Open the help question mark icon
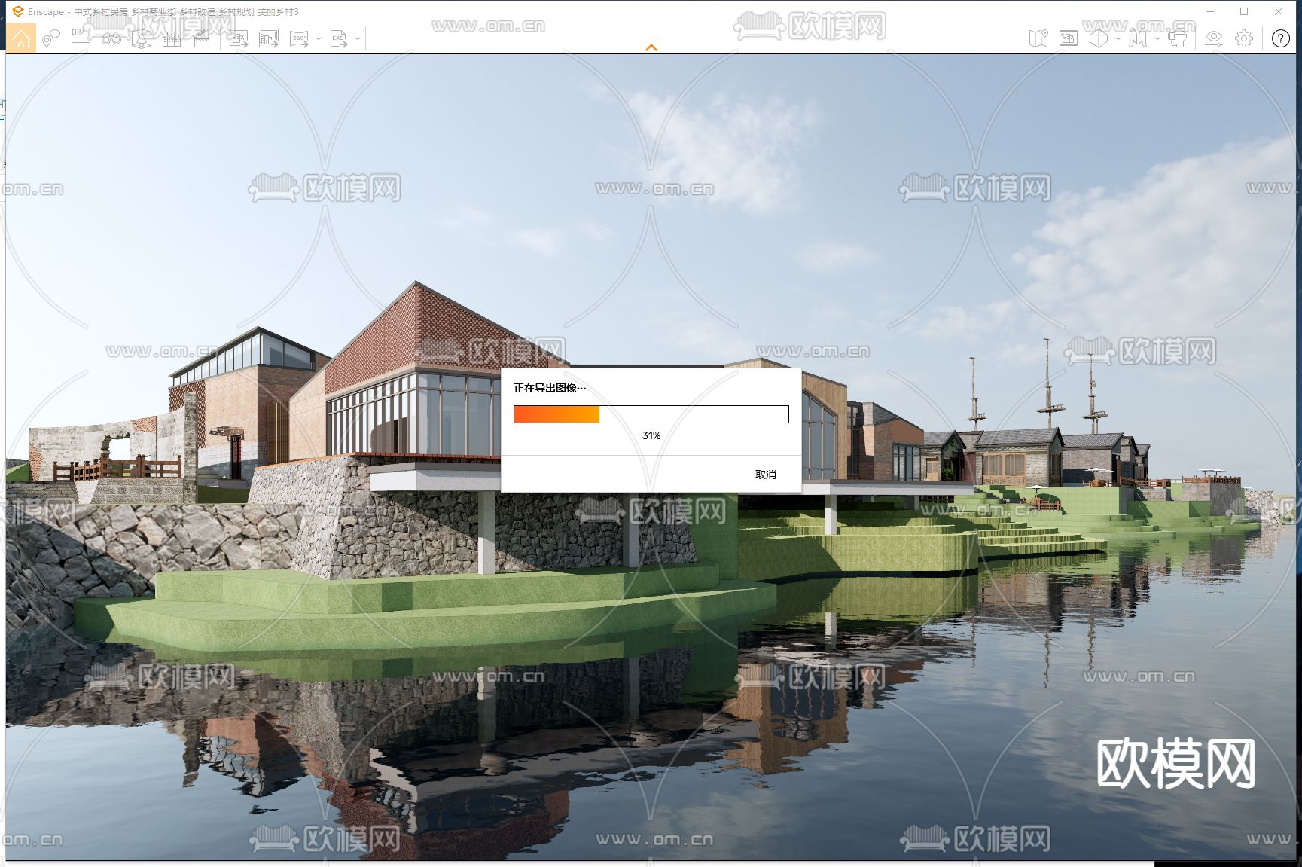 tap(1281, 38)
